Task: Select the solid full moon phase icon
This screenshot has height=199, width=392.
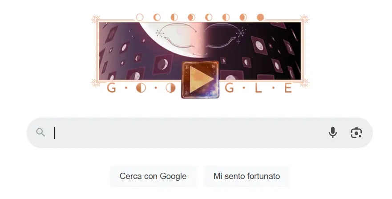Action: 260,17
